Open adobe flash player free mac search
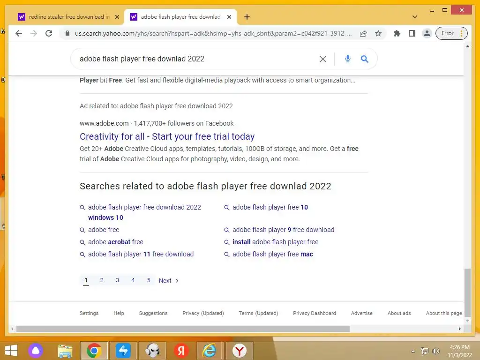480x360 pixels. click(x=272, y=254)
